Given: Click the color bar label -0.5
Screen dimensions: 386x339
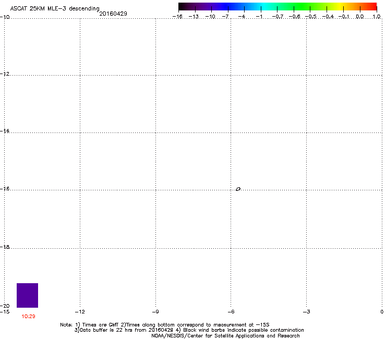Looking at the screenshot, I should click(x=311, y=17).
